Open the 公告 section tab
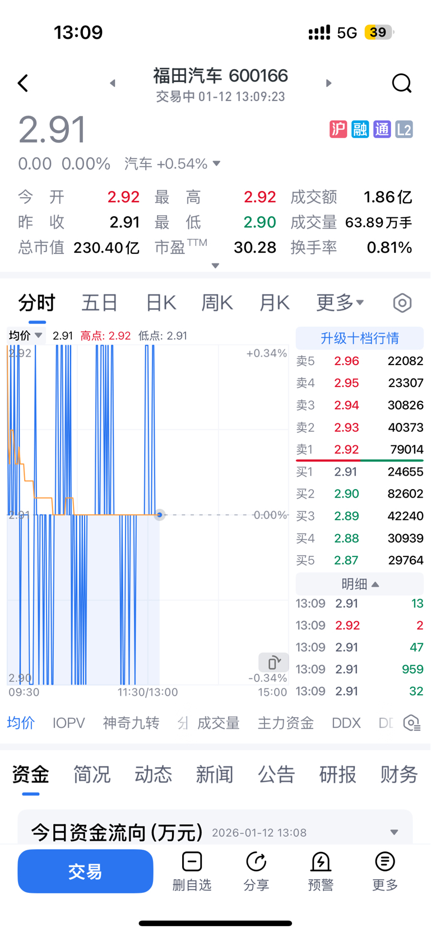Screen dimensions: 431x935 pos(276,775)
